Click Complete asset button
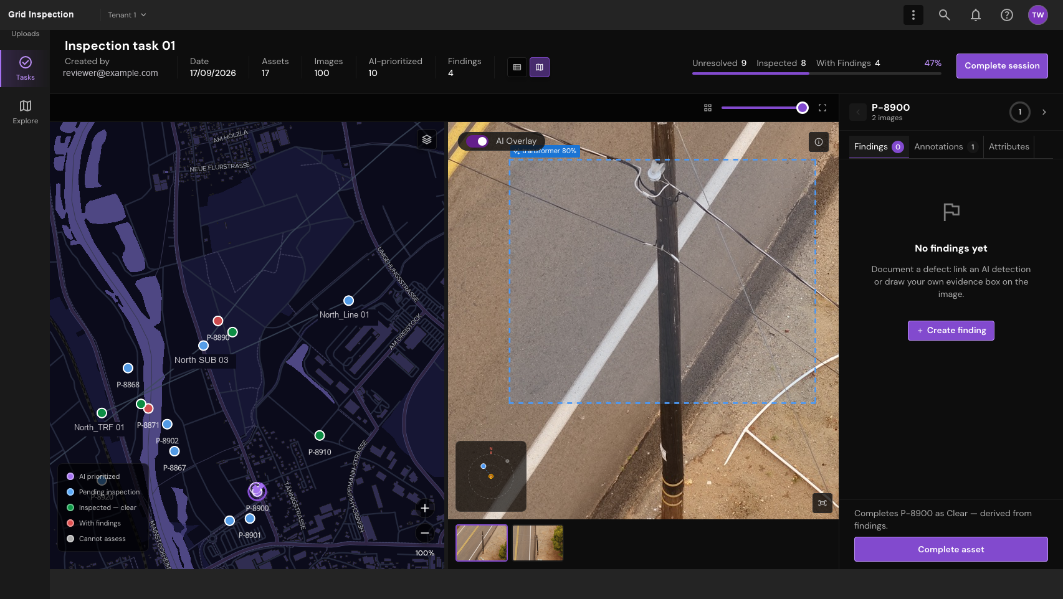 950,549
